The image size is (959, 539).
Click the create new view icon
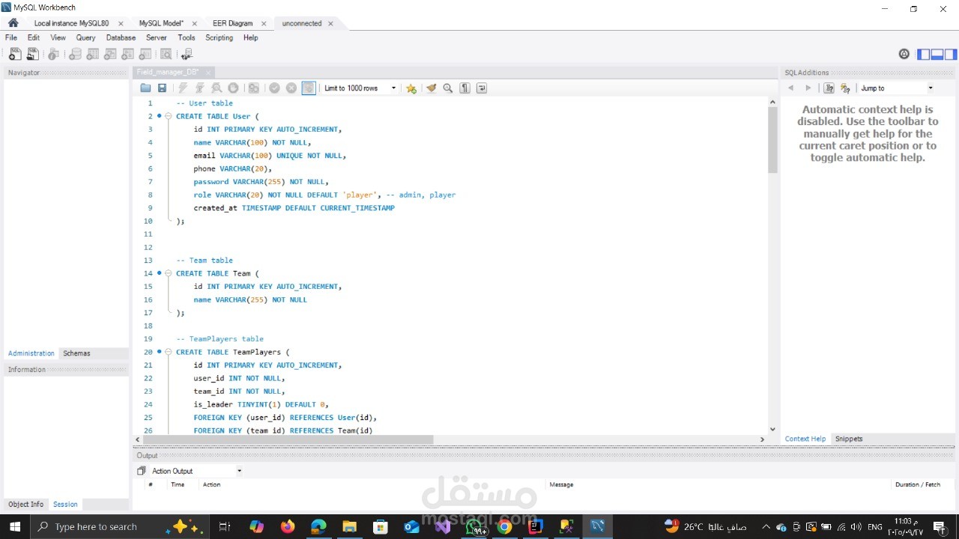pos(110,54)
